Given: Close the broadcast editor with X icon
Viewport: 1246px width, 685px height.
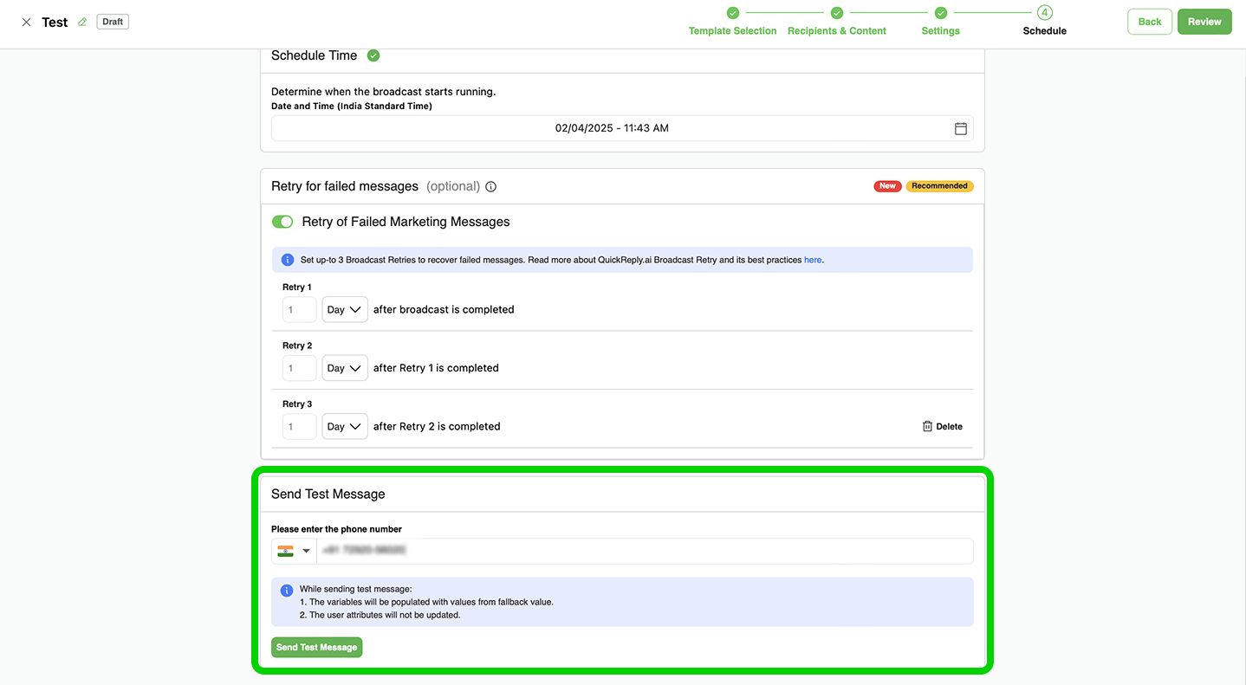Looking at the screenshot, I should pyautogui.click(x=26, y=23).
